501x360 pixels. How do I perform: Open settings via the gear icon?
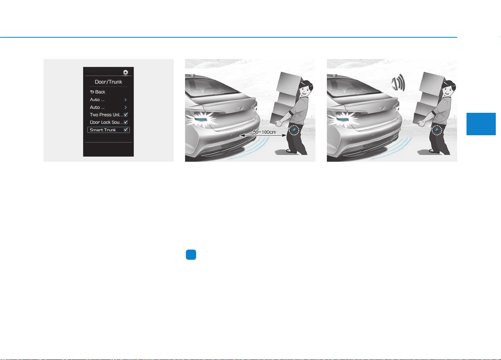pos(126,72)
